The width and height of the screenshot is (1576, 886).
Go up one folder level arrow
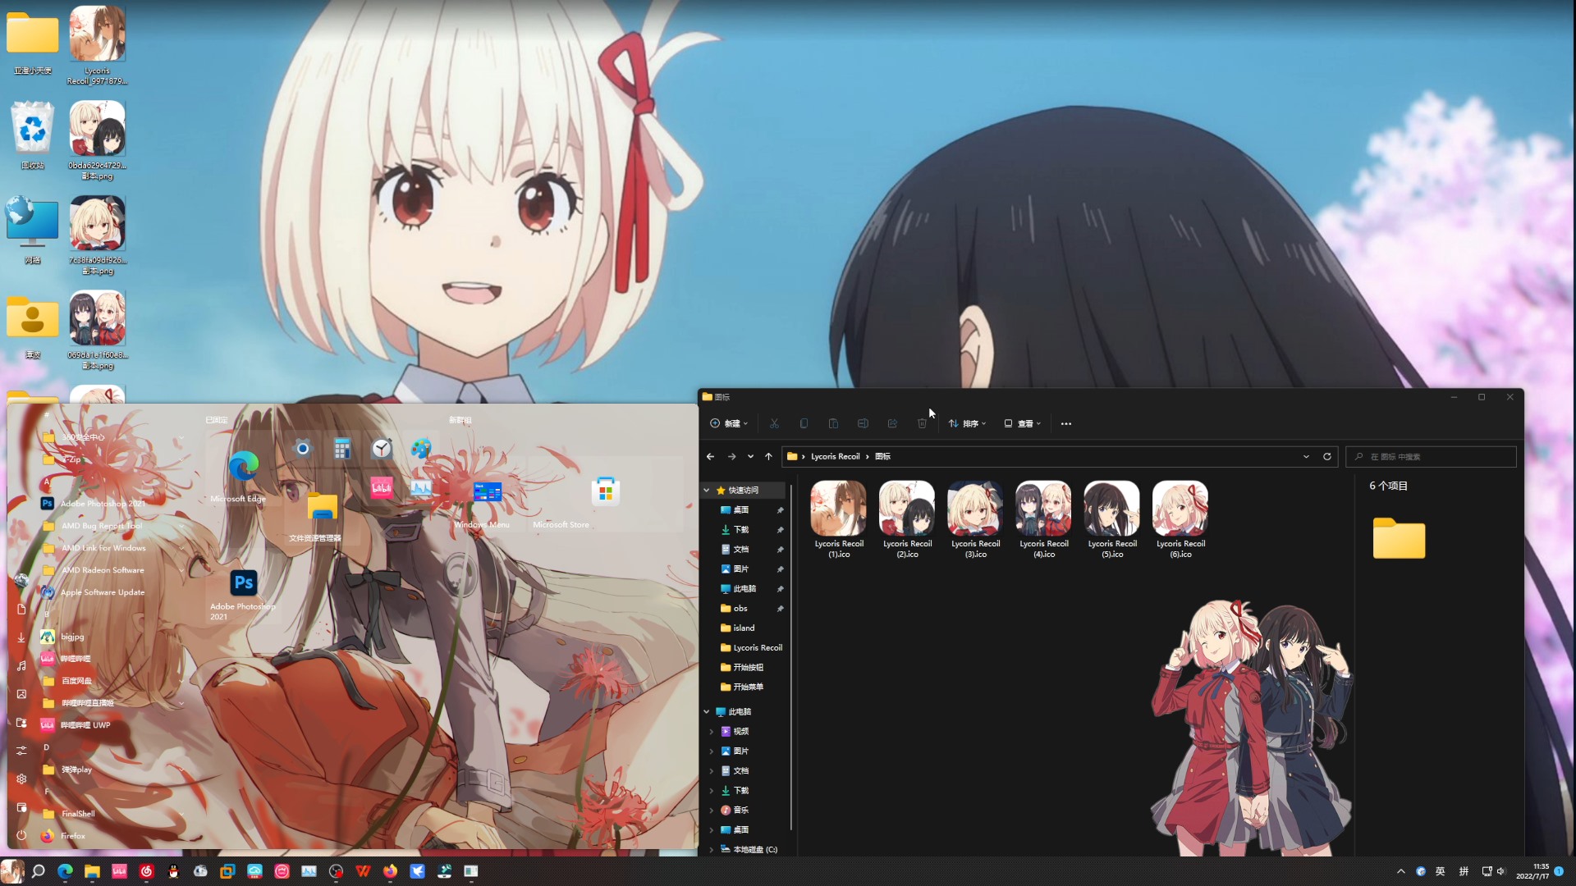coord(768,457)
